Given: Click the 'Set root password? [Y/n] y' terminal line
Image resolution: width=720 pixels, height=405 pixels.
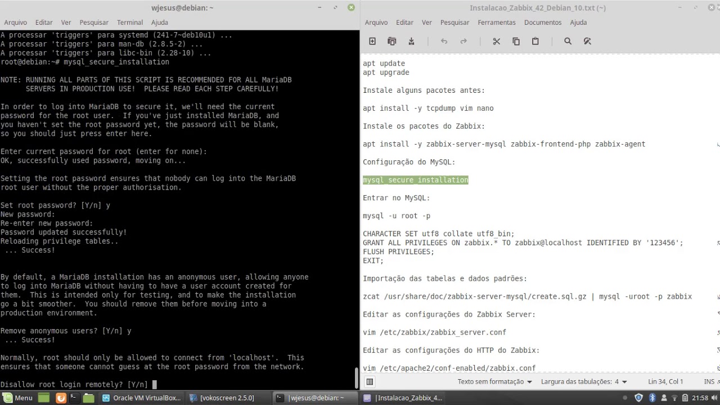Looking at the screenshot, I should (x=55, y=205).
